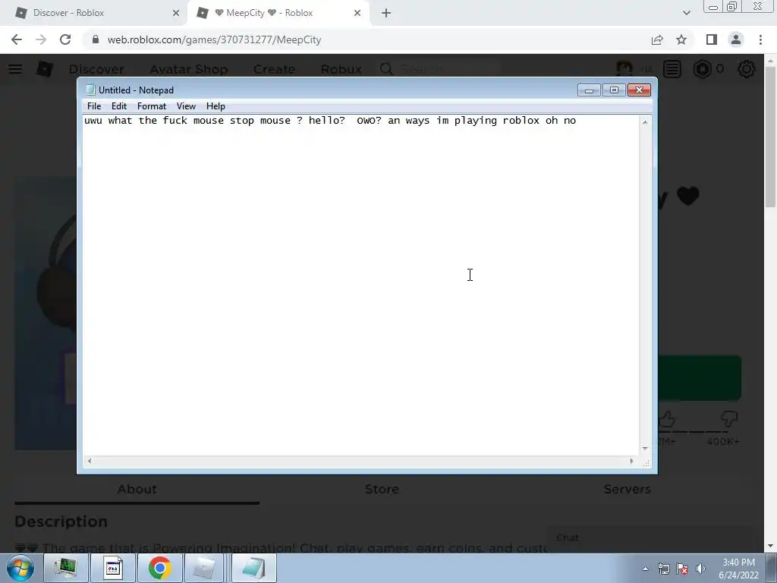This screenshot has height=583, width=777.
Task: Open Notepad Edit menu
Action: point(119,106)
